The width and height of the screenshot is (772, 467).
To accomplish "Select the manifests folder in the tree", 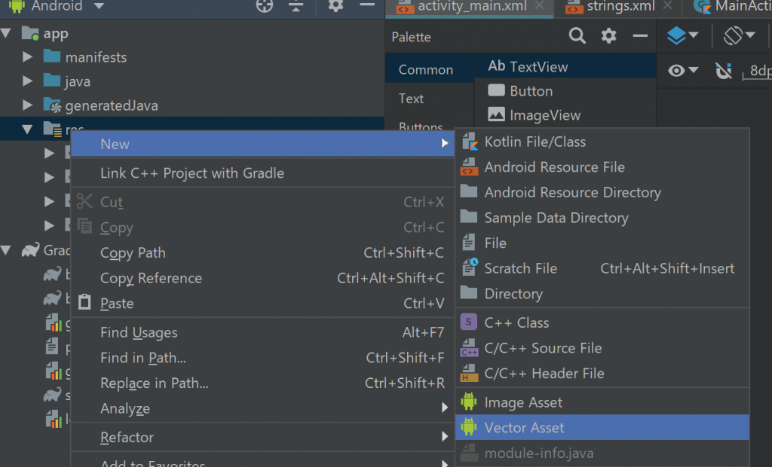I will pos(96,56).
